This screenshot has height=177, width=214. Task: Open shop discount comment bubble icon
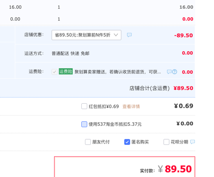click(129, 35)
